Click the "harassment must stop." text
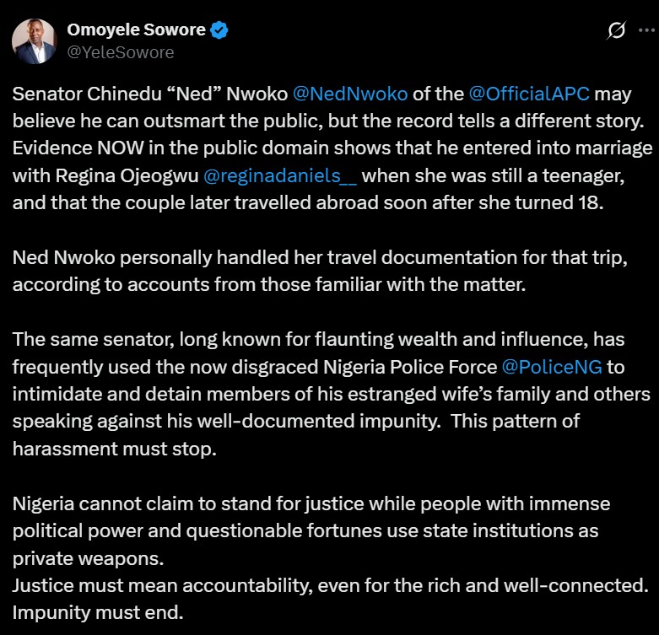 115,449
